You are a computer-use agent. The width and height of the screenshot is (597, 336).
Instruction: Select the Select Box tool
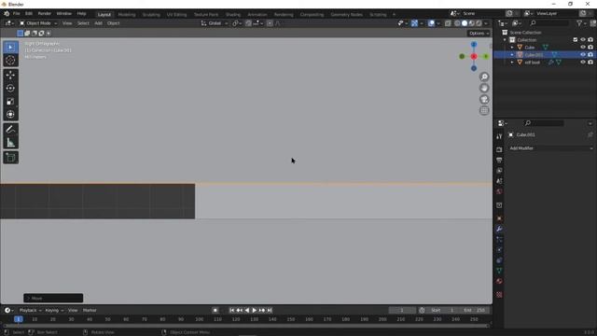(10, 48)
